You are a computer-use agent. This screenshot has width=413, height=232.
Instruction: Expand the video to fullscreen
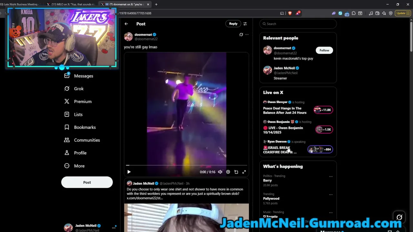(244, 172)
